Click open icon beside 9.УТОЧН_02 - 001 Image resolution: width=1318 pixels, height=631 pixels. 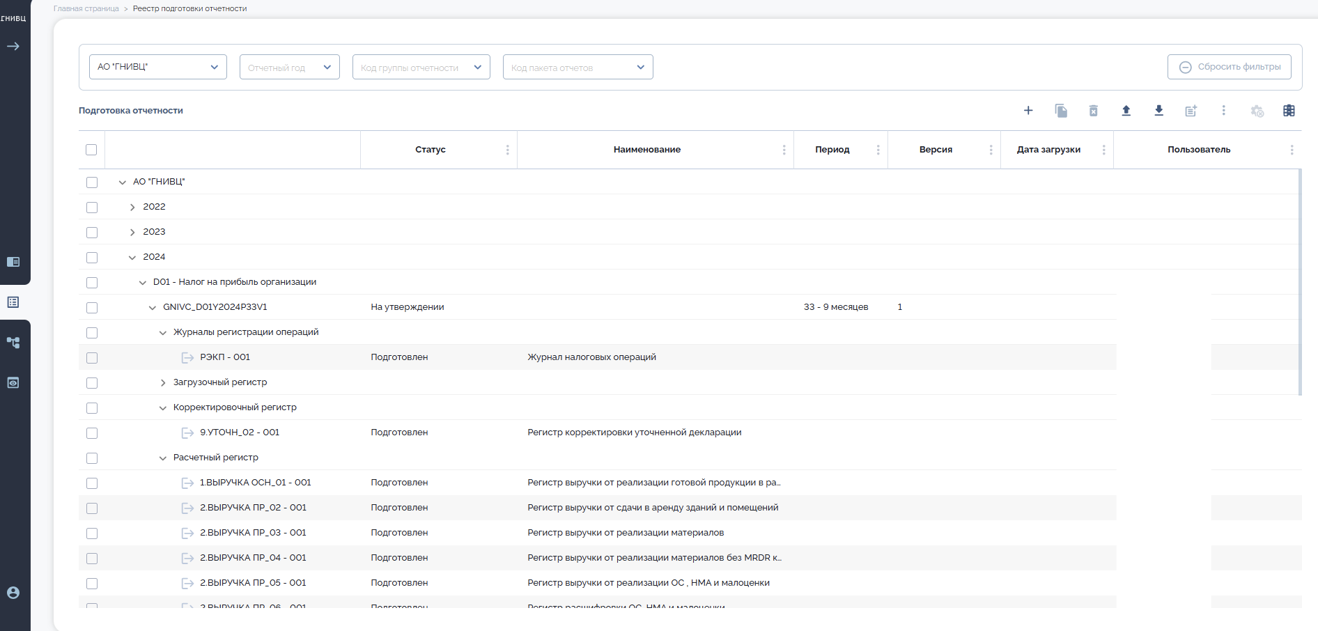click(x=187, y=433)
